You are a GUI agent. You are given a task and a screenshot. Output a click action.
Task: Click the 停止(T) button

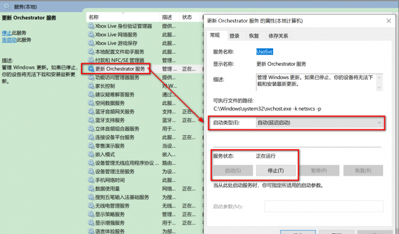(276, 171)
